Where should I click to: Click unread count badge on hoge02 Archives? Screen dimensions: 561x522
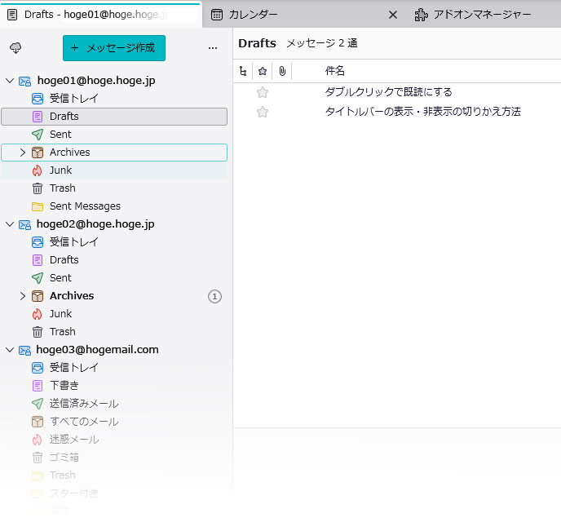click(214, 296)
